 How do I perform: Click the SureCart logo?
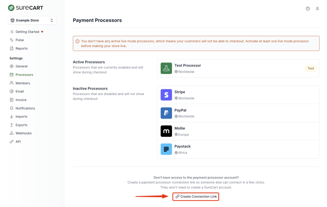[26, 8]
